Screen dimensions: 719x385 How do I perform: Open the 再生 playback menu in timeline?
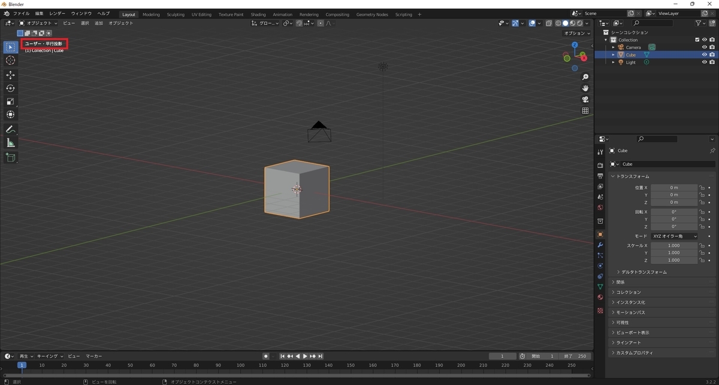coord(26,356)
